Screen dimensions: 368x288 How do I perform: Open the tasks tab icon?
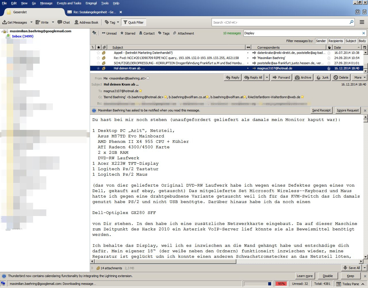pyautogui.click(x=364, y=12)
